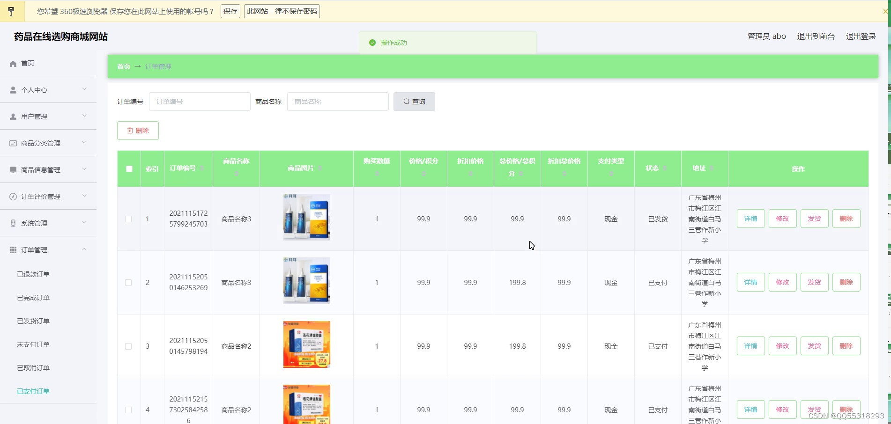Open 已支付订单 submenu item
Screen dimensions: 891x424
click(33, 391)
